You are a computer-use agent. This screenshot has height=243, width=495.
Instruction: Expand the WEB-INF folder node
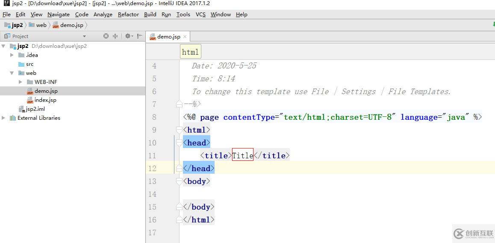coord(21,82)
